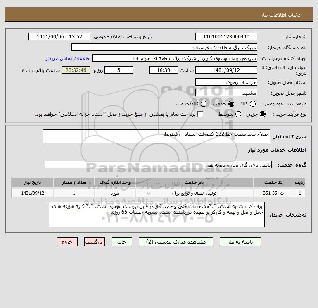The image size is (318, 308).
Task: Click the general description field اصلاح فونداسیون
Action: click(x=157, y=136)
